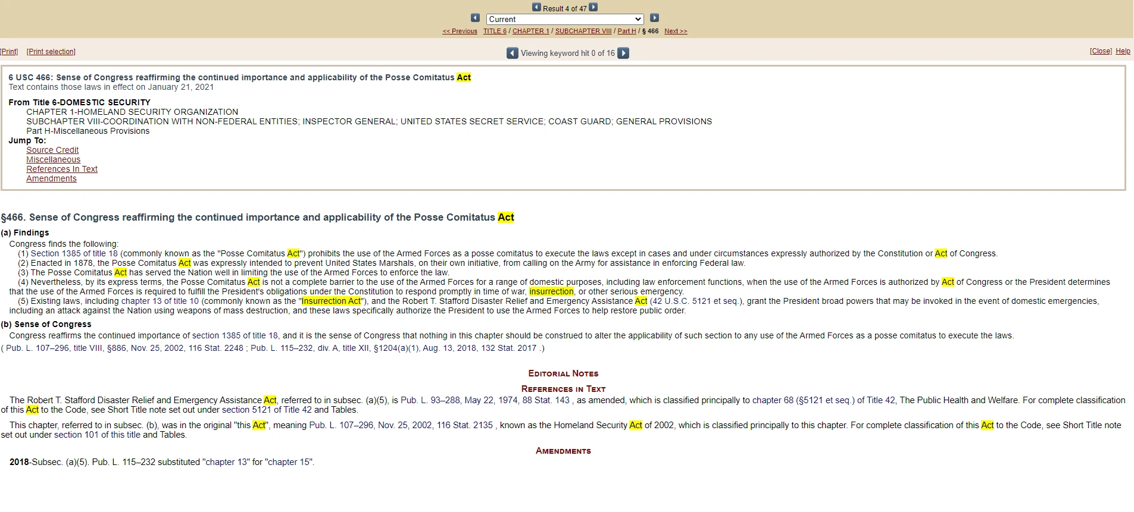Click 'Viewing keyword hit 0 of 16' text
Viewport: 1134px width, 512px height.
(x=568, y=53)
